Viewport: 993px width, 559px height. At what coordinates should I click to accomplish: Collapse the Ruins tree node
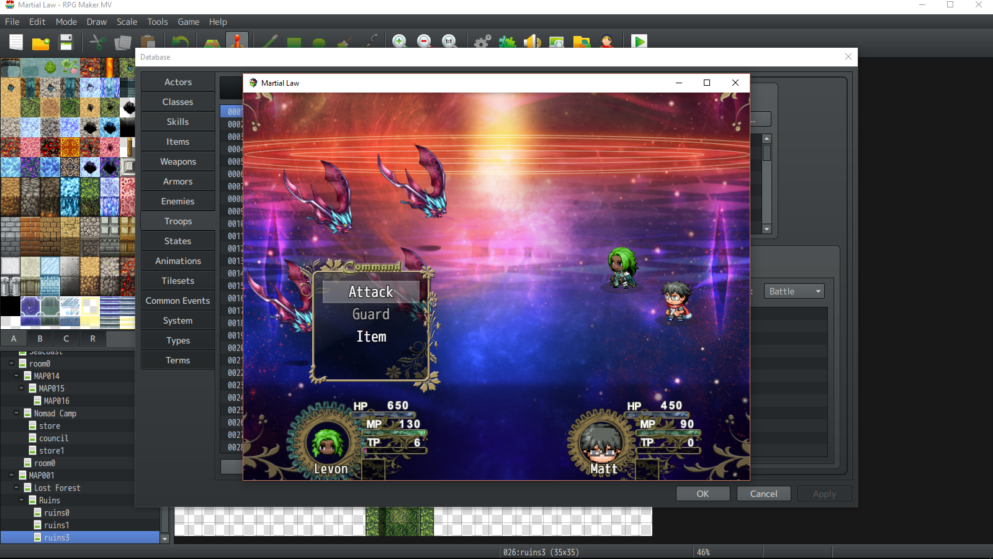pyautogui.click(x=22, y=500)
